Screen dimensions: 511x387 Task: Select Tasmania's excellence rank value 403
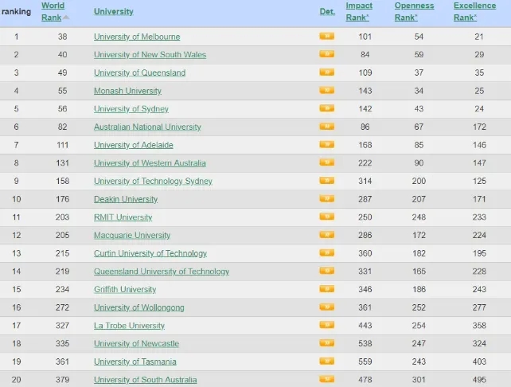click(x=479, y=362)
